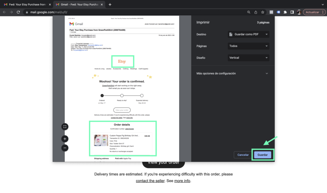
Task: Open the Páginas dropdown set to Todos
Action: 248,46
